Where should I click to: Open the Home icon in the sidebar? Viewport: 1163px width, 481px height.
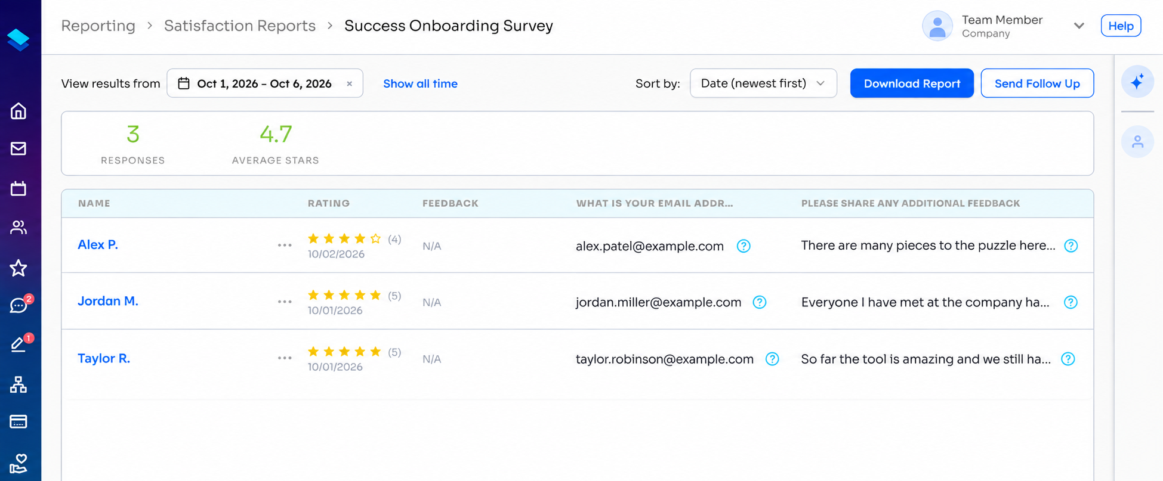click(x=18, y=111)
